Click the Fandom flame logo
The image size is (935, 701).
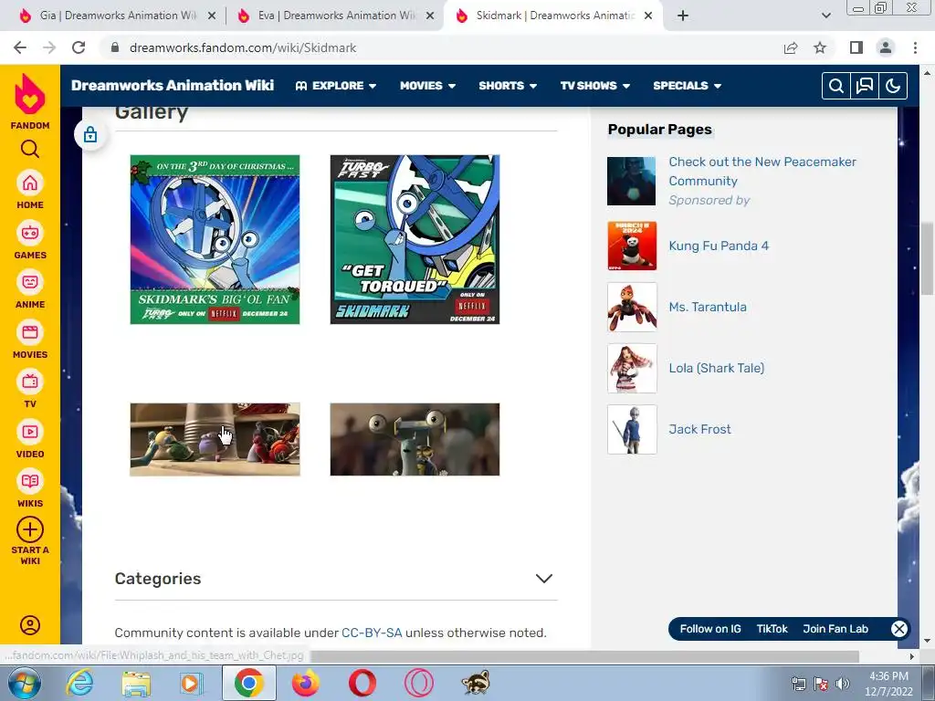(x=30, y=94)
